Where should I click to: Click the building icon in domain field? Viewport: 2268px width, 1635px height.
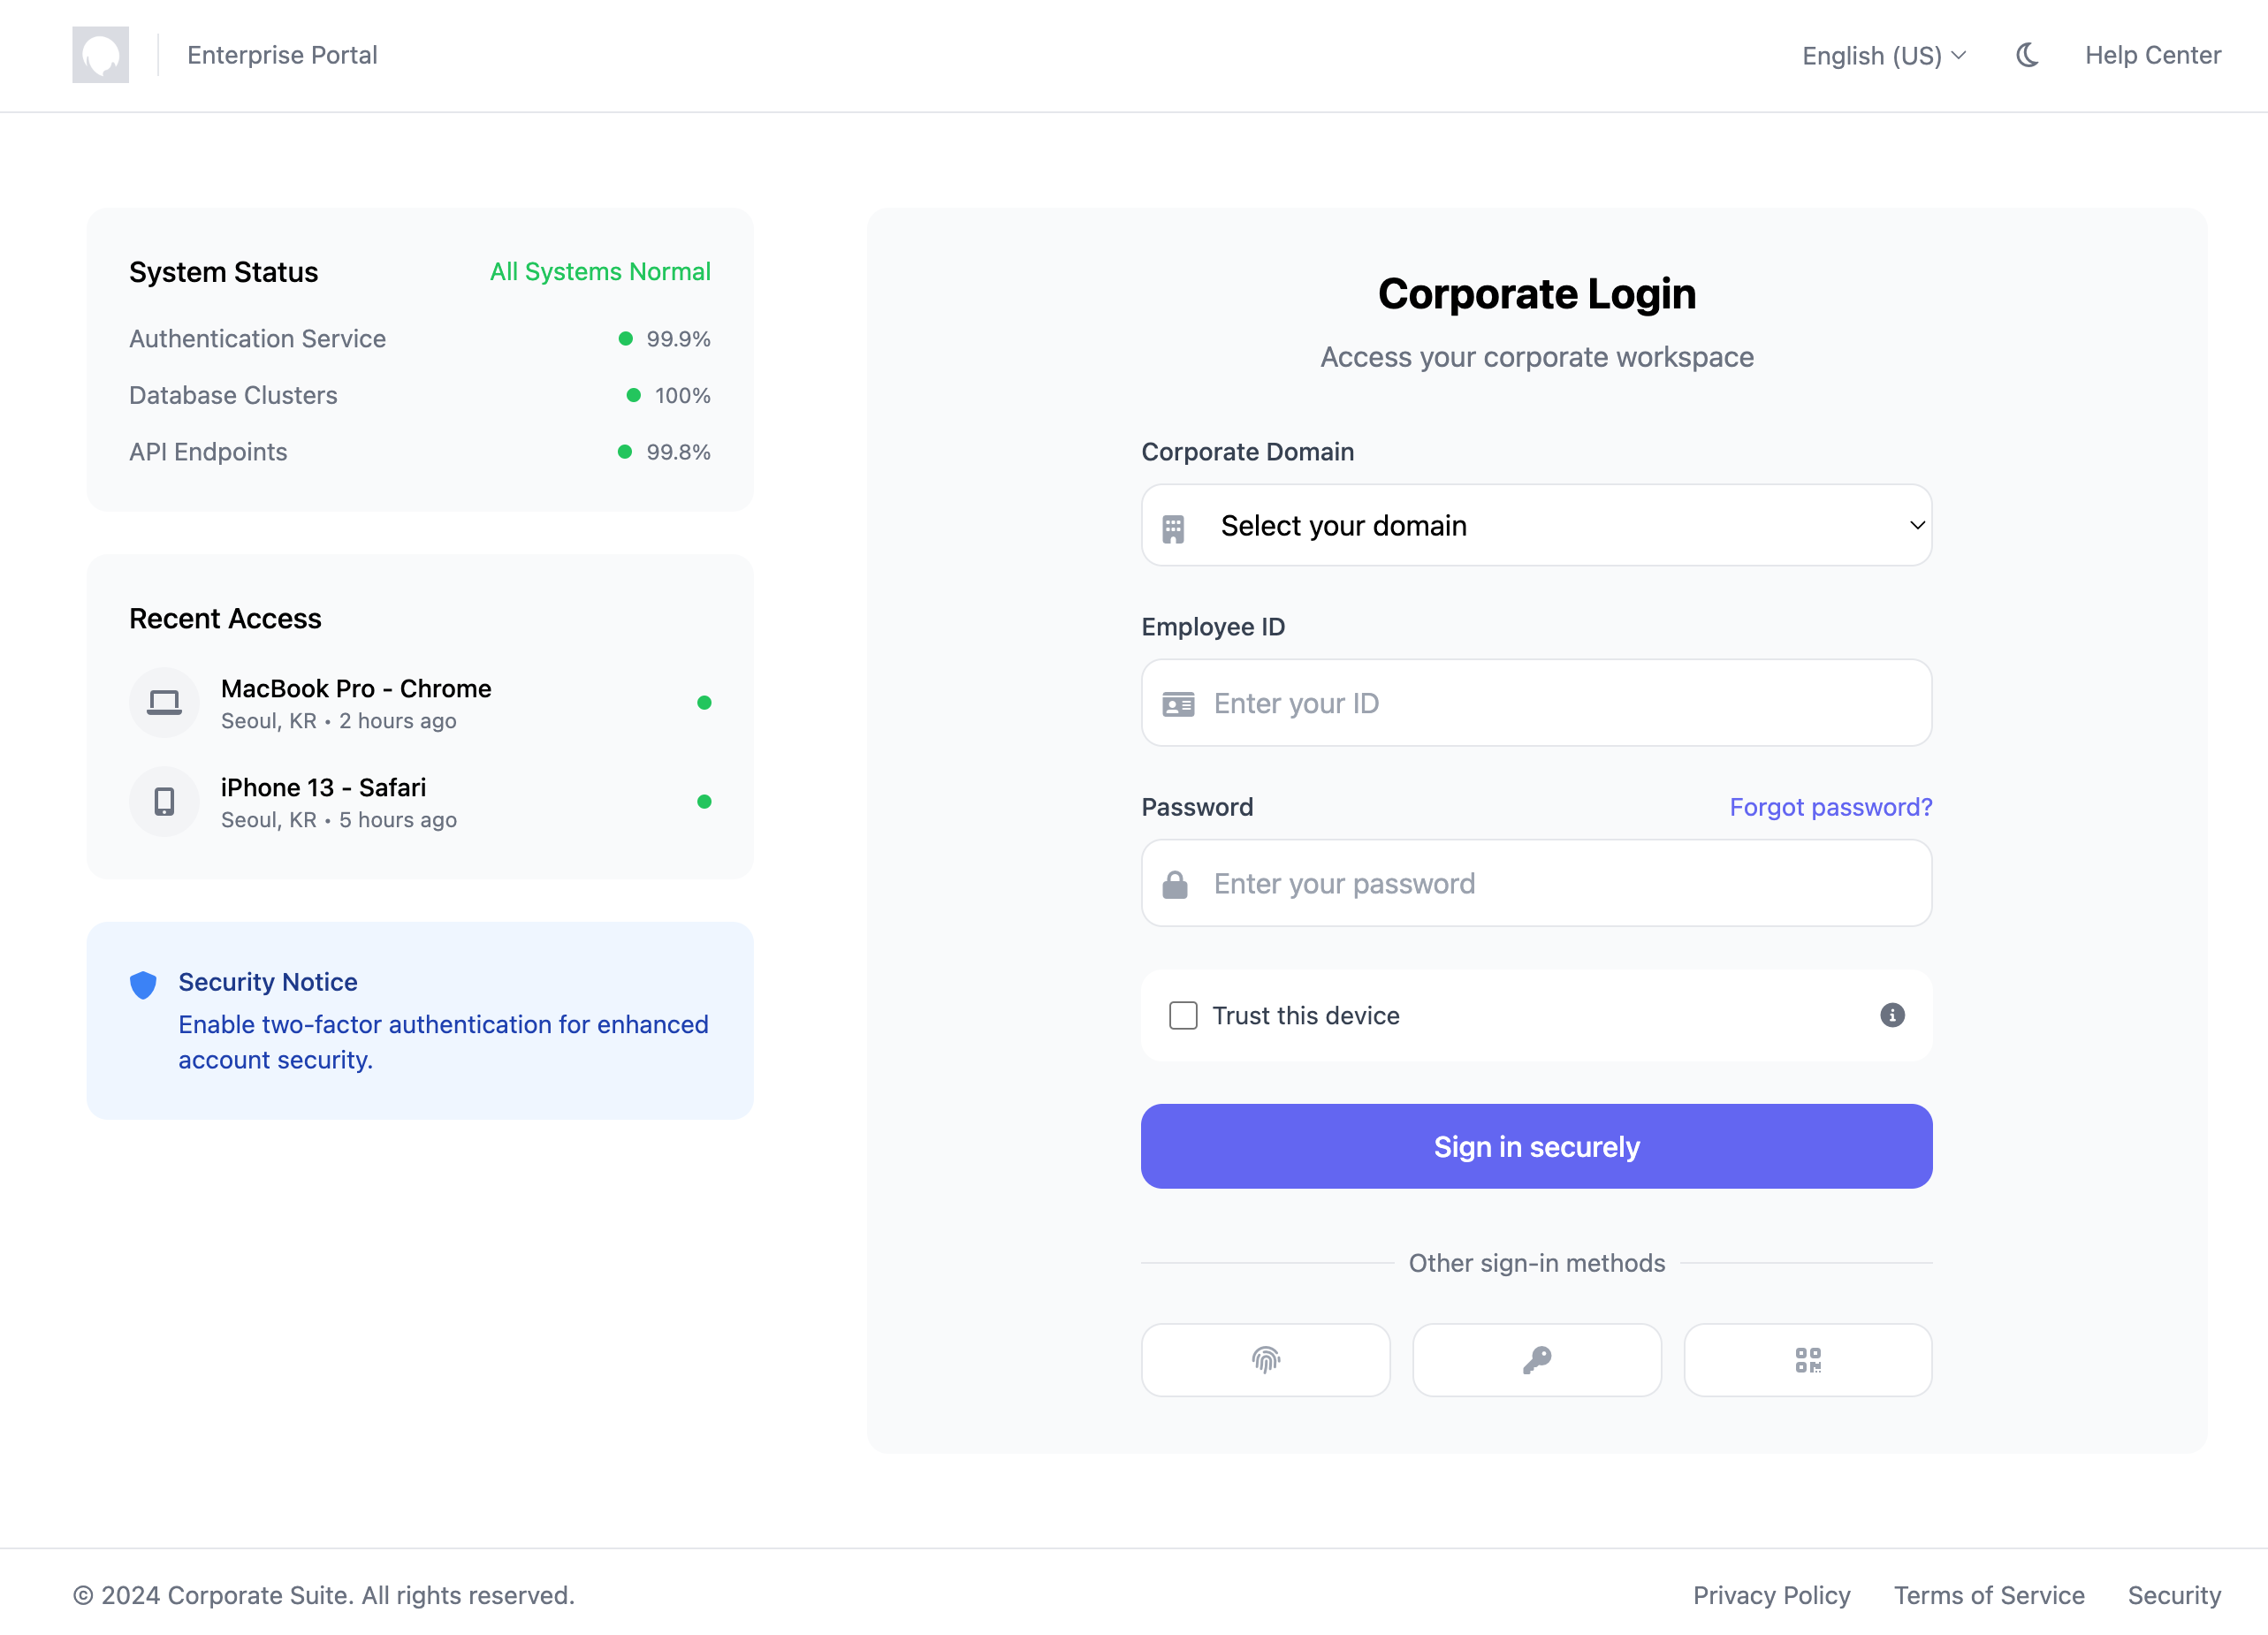[1173, 528]
